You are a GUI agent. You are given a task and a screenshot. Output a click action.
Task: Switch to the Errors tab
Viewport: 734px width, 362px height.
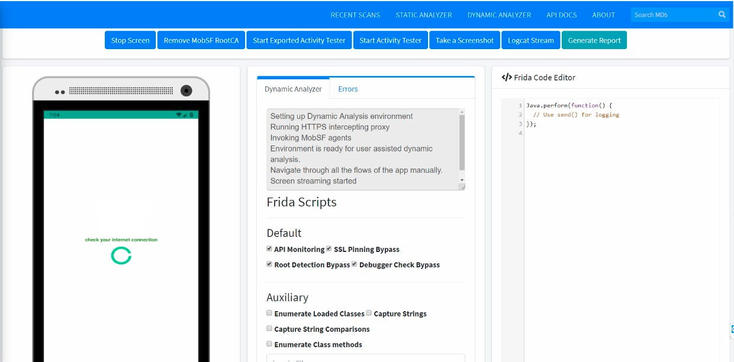(x=347, y=89)
